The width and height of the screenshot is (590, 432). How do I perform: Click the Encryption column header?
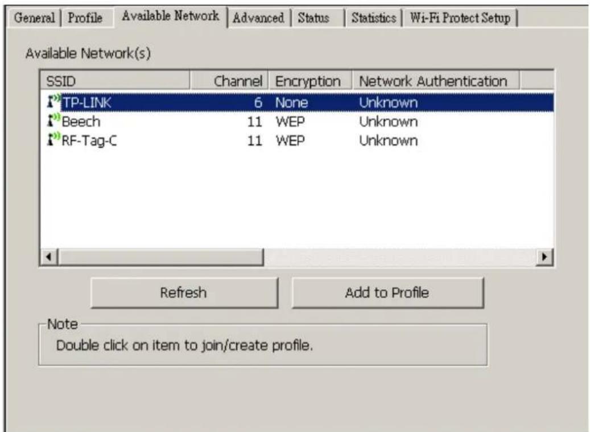[311, 81]
